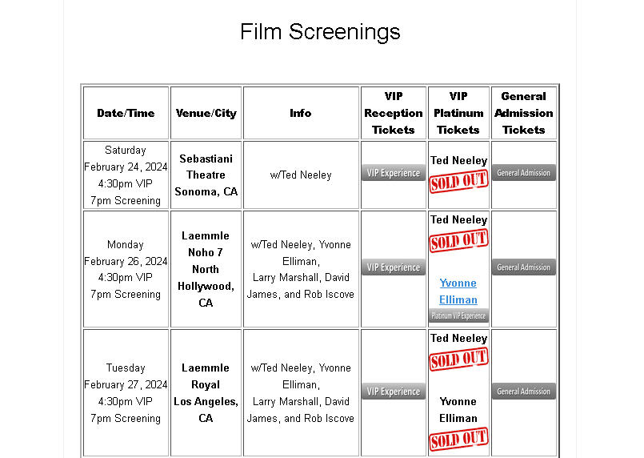Screen dimensions: 644x458
Task: Click General Admission button for Sonoma screening
Action: click(524, 173)
